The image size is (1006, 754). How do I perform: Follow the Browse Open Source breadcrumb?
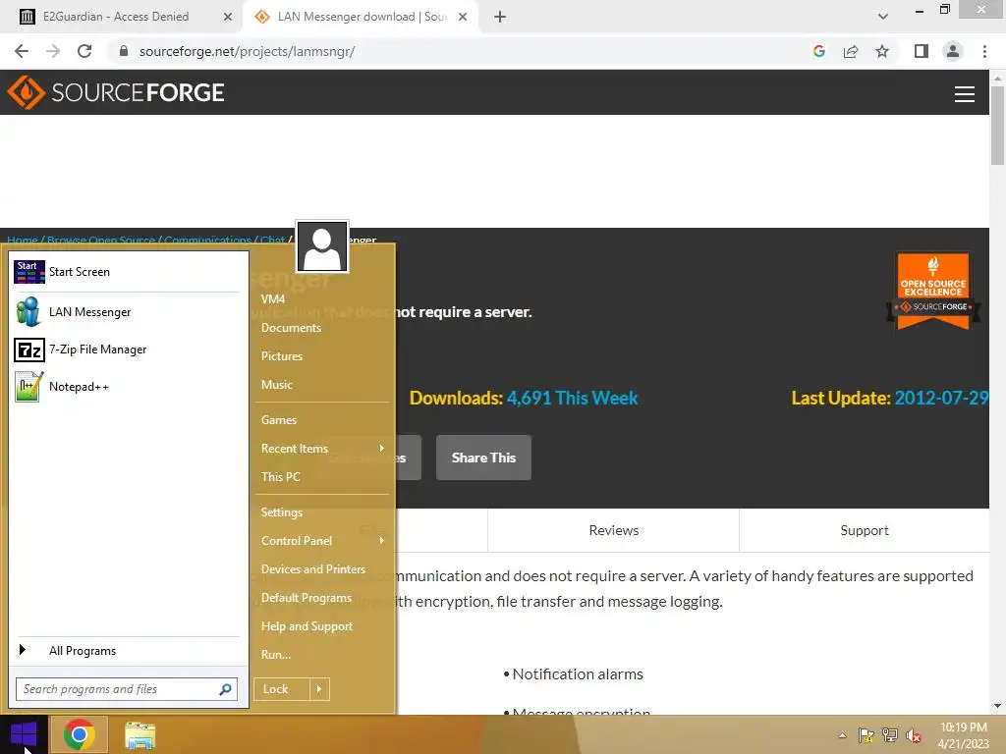tap(101, 240)
